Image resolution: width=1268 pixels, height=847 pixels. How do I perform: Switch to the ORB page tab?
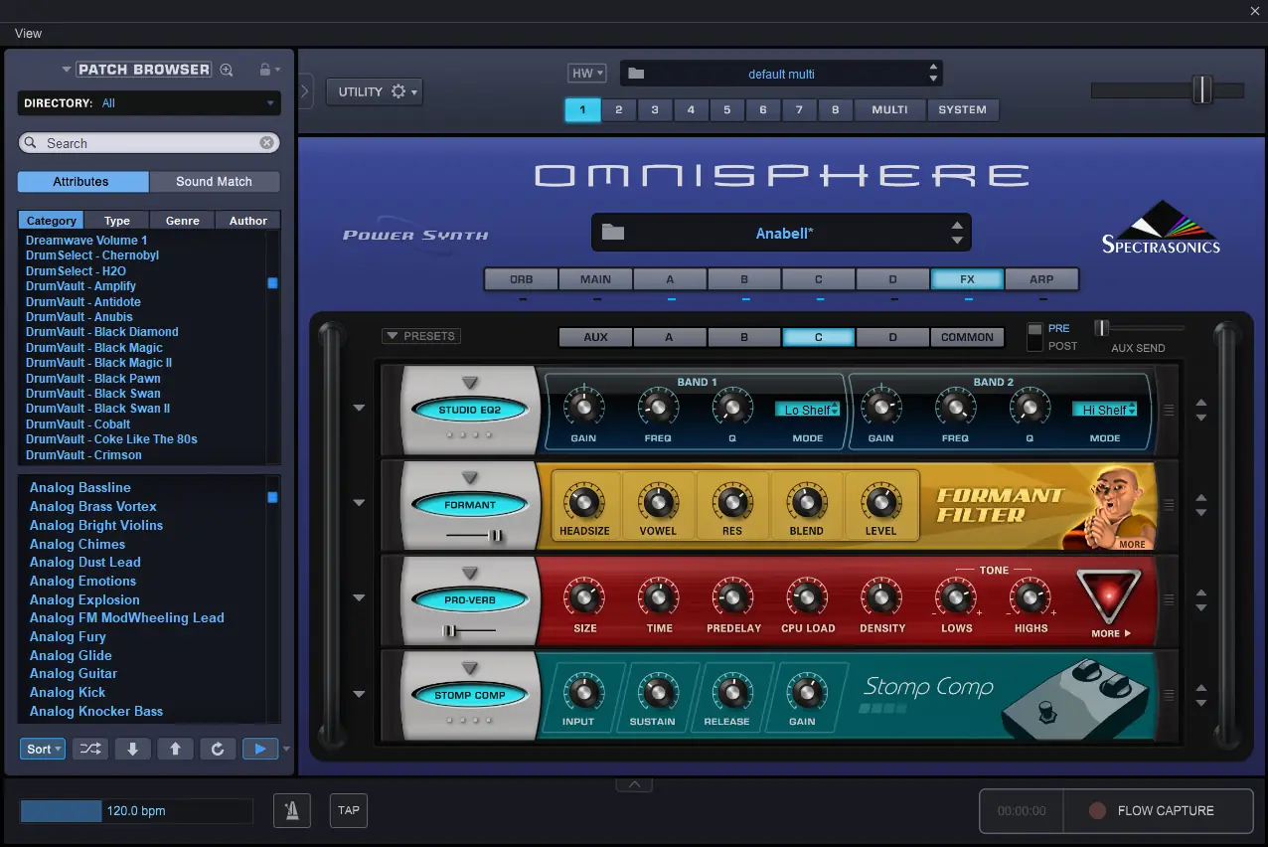(x=521, y=279)
